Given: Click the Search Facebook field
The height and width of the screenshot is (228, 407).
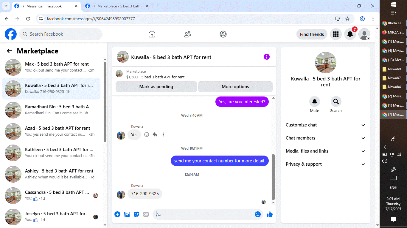Looking at the screenshot, I should tap(61, 34).
